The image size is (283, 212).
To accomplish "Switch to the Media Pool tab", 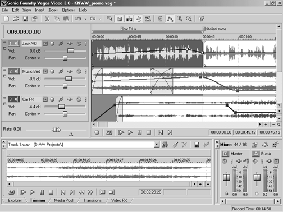I will (x=63, y=200).
